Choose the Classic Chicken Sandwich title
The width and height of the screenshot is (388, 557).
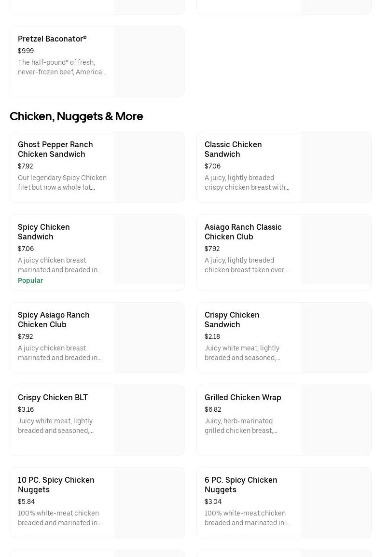(233, 149)
